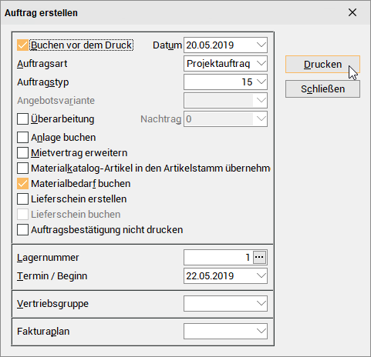Disable Materialbedarf buchen checkbox
Screen dimensions: 371x357
pyautogui.click(x=22, y=184)
